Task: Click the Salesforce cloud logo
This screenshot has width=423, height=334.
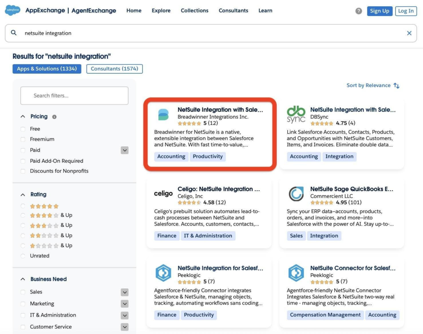Action: click(x=12, y=10)
